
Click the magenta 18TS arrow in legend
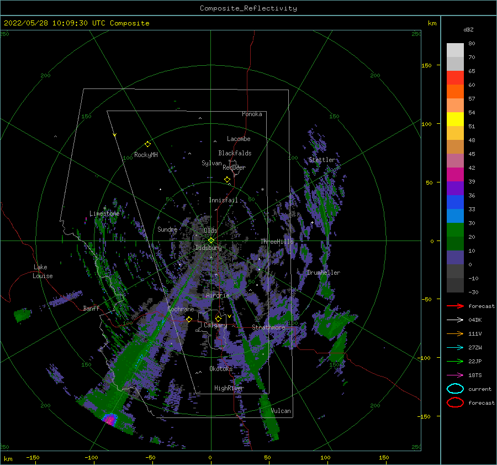pos(455,375)
